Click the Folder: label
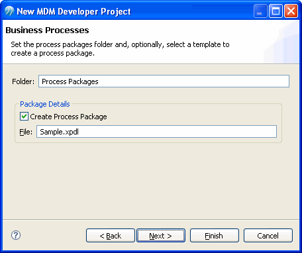 click(x=23, y=81)
